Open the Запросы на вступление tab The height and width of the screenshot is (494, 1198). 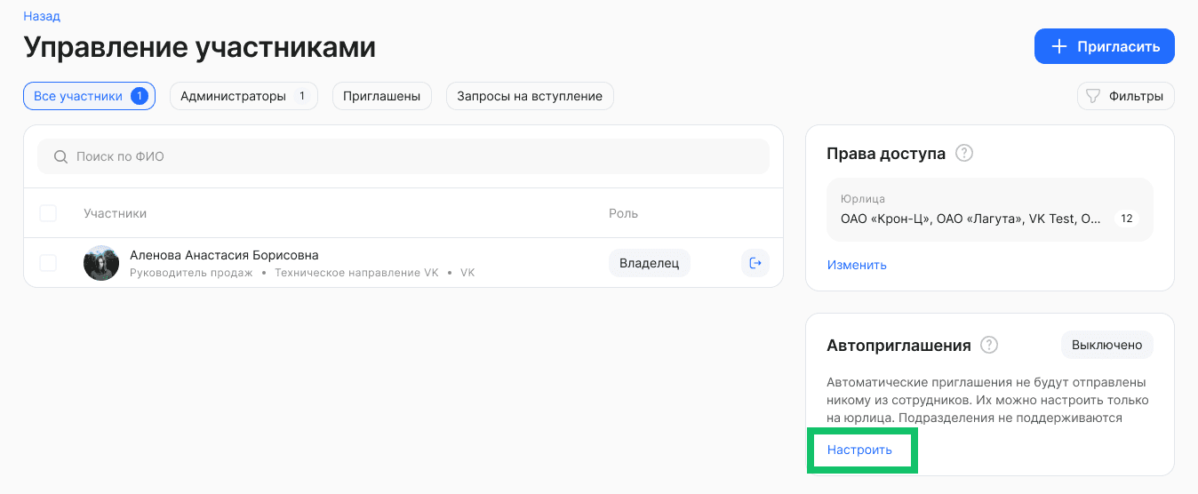pyautogui.click(x=530, y=96)
